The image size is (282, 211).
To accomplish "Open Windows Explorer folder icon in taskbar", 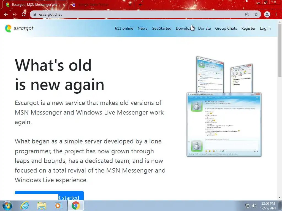I will coord(42,206).
